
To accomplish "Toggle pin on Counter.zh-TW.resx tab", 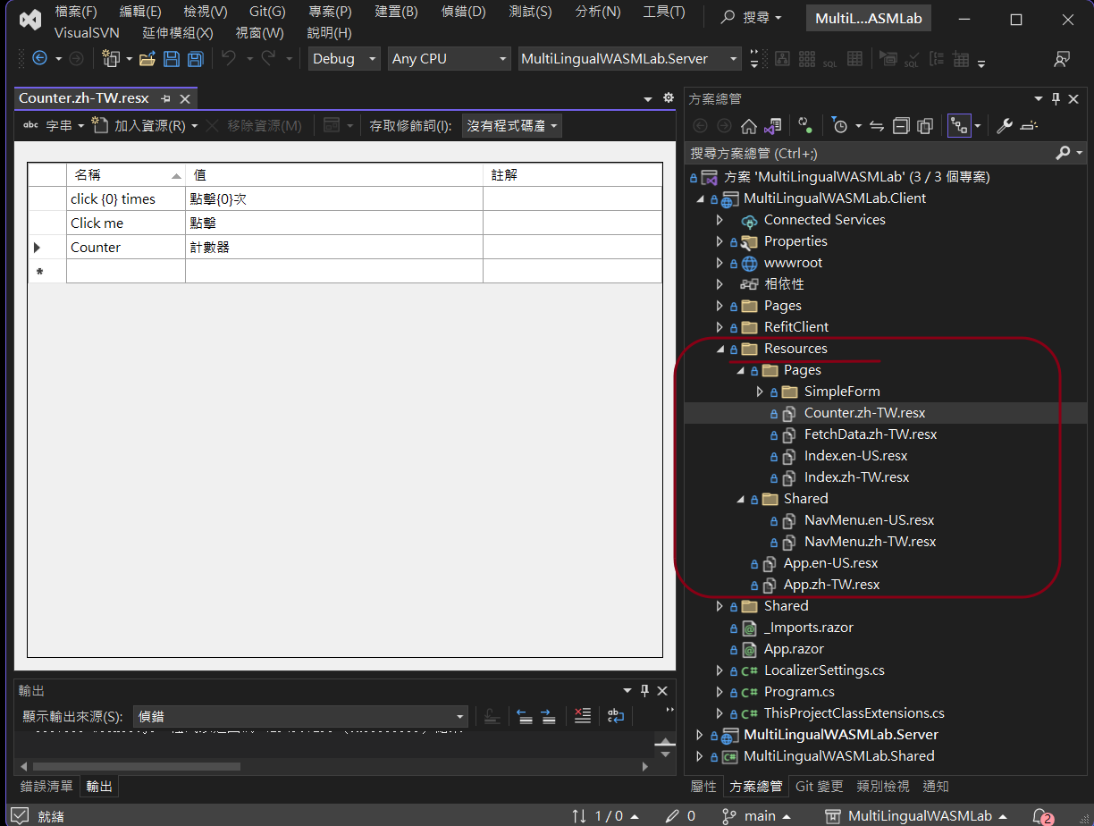I will pos(165,98).
